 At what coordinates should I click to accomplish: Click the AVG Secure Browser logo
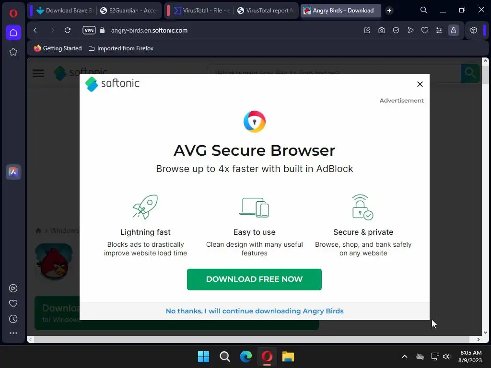pos(255,122)
